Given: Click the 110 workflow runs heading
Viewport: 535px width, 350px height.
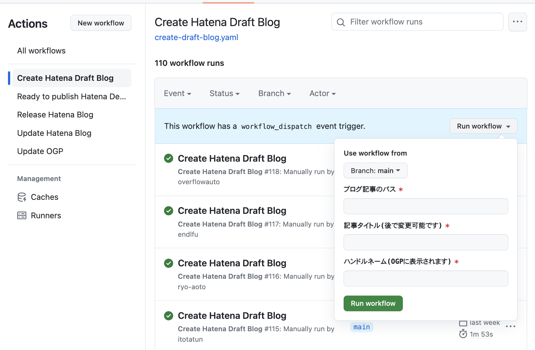Looking at the screenshot, I should pos(189,63).
